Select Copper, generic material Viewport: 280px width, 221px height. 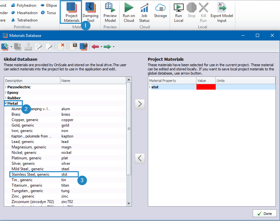tap(65, 120)
